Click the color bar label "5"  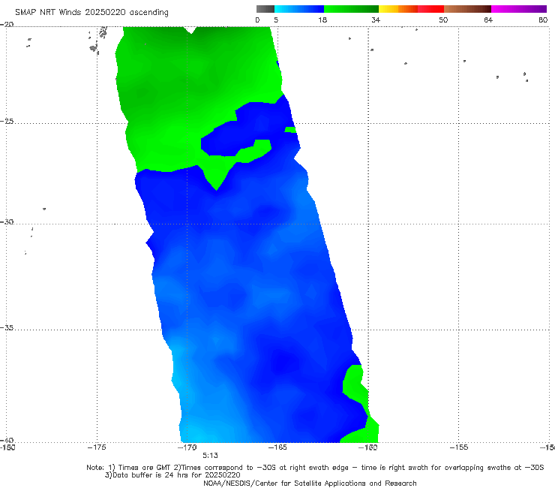coord(276,20)
